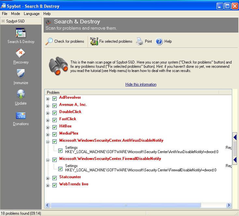Uncheck the AntiVirusDisableNotify registry setting checkbox
This screenshot has height=216, width=239.
coord(60,151)
